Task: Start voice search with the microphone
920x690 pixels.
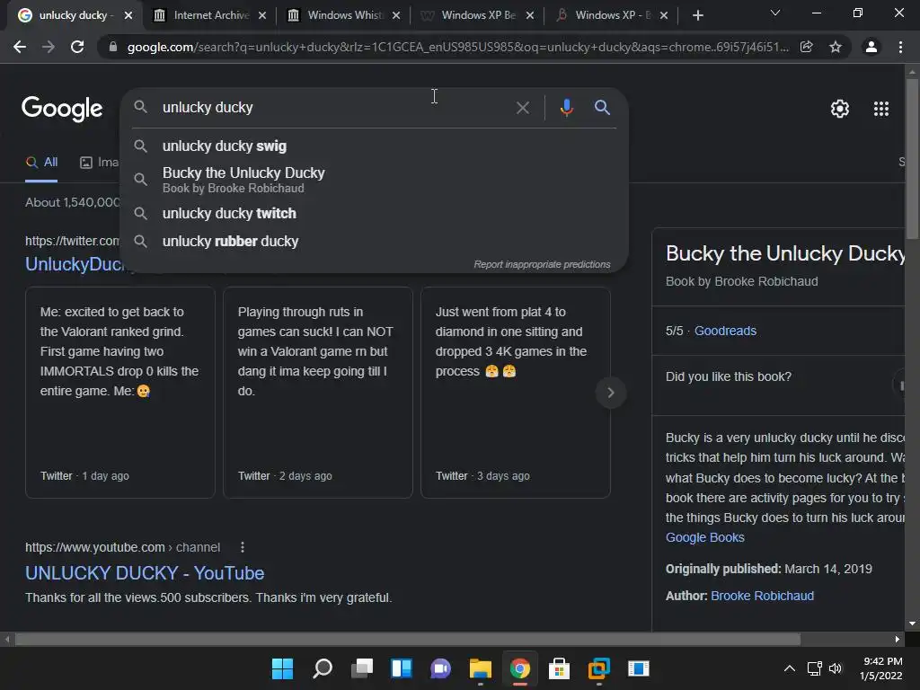Action: coord(566,108)
